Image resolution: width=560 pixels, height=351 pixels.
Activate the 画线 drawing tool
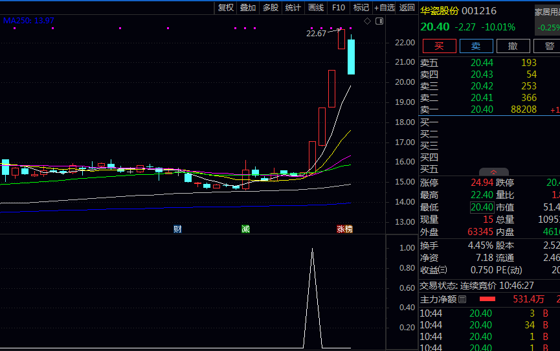316,8
